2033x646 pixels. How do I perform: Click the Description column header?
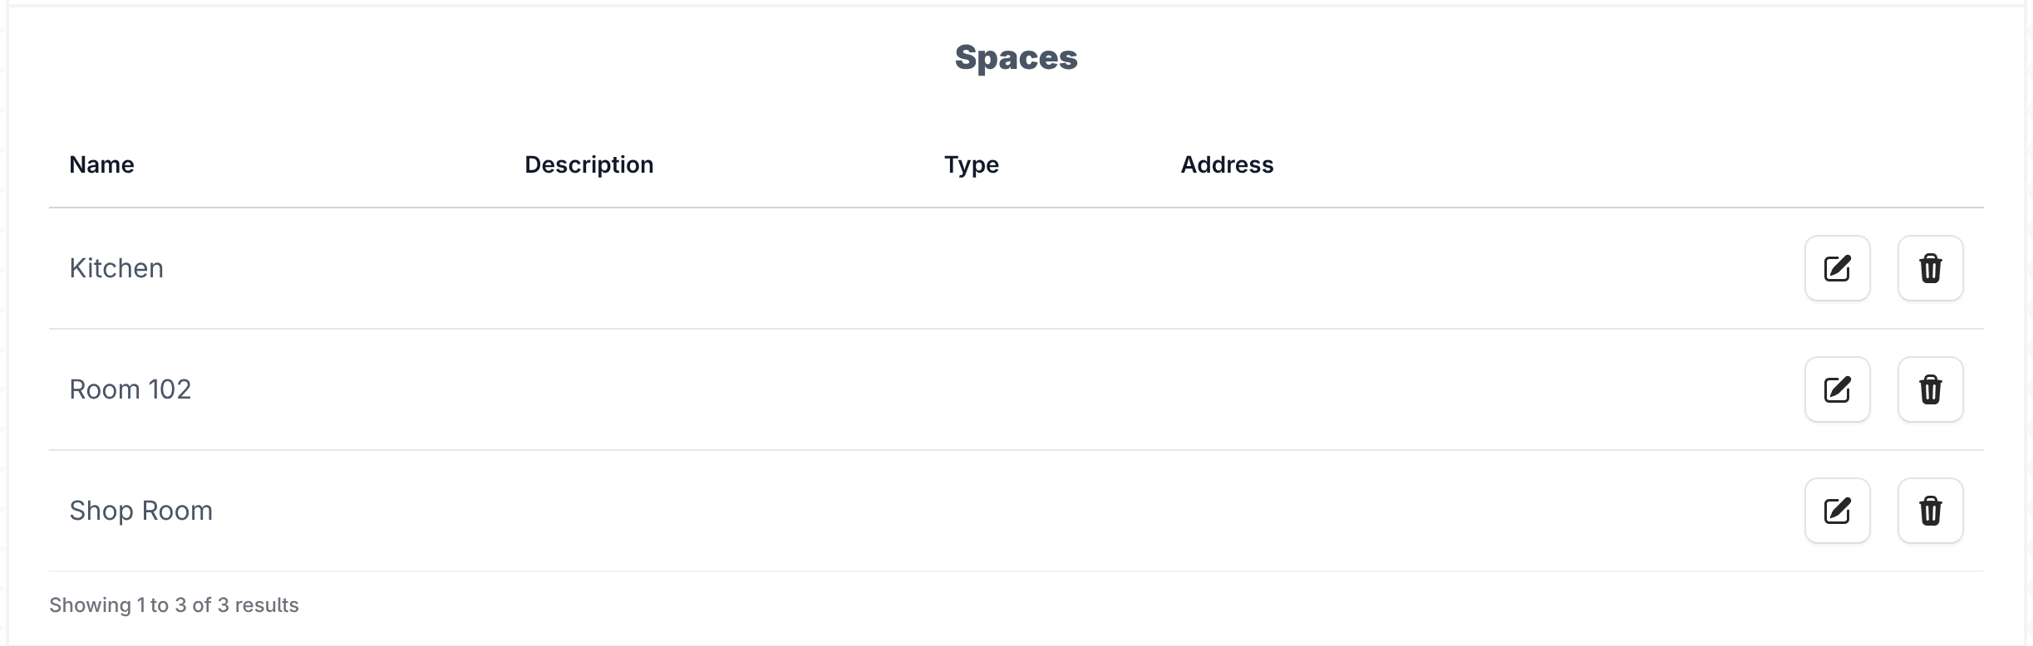coord(588,164)
